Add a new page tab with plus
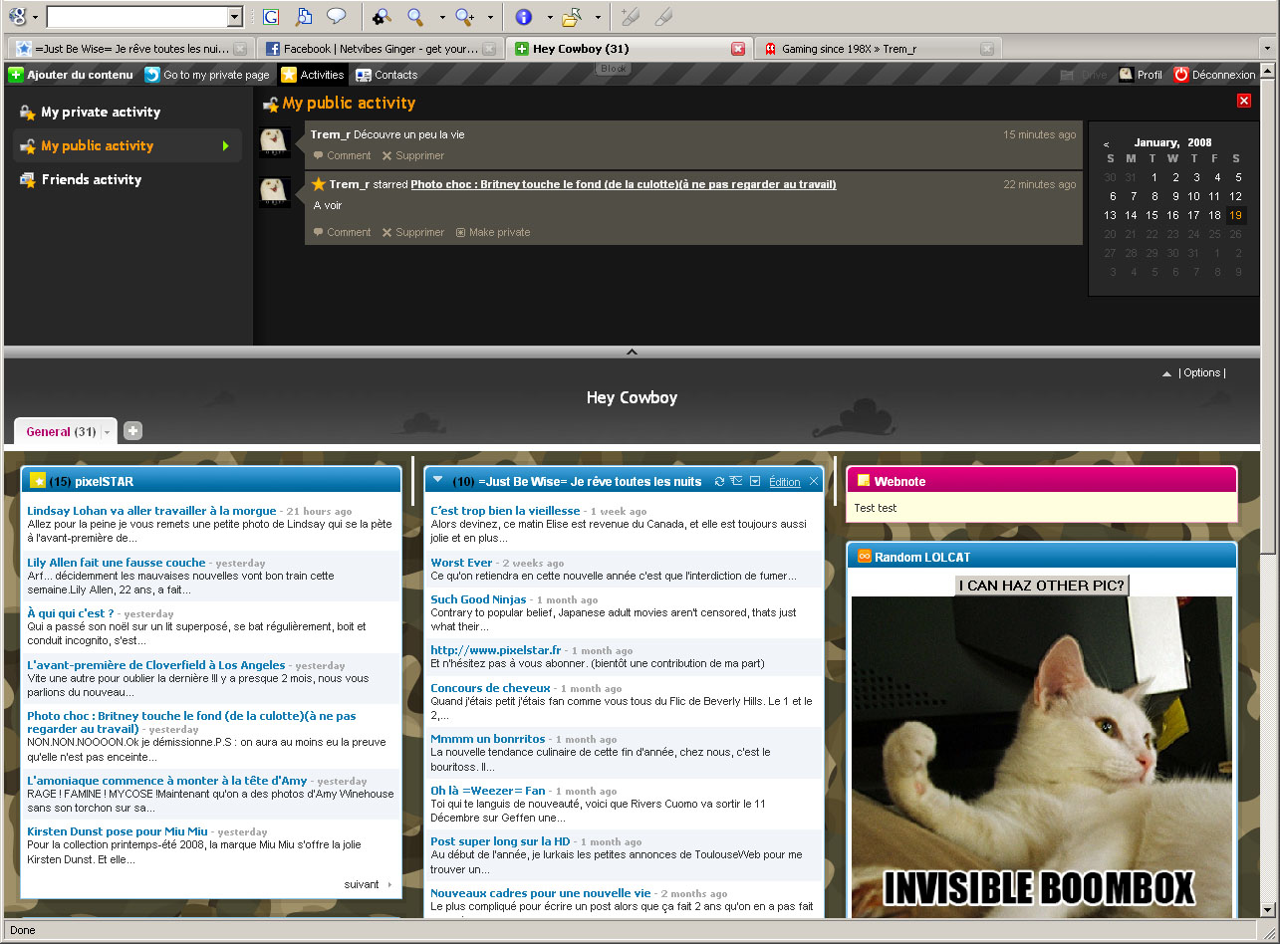The image size is (1280, 944). pos(132,431)
